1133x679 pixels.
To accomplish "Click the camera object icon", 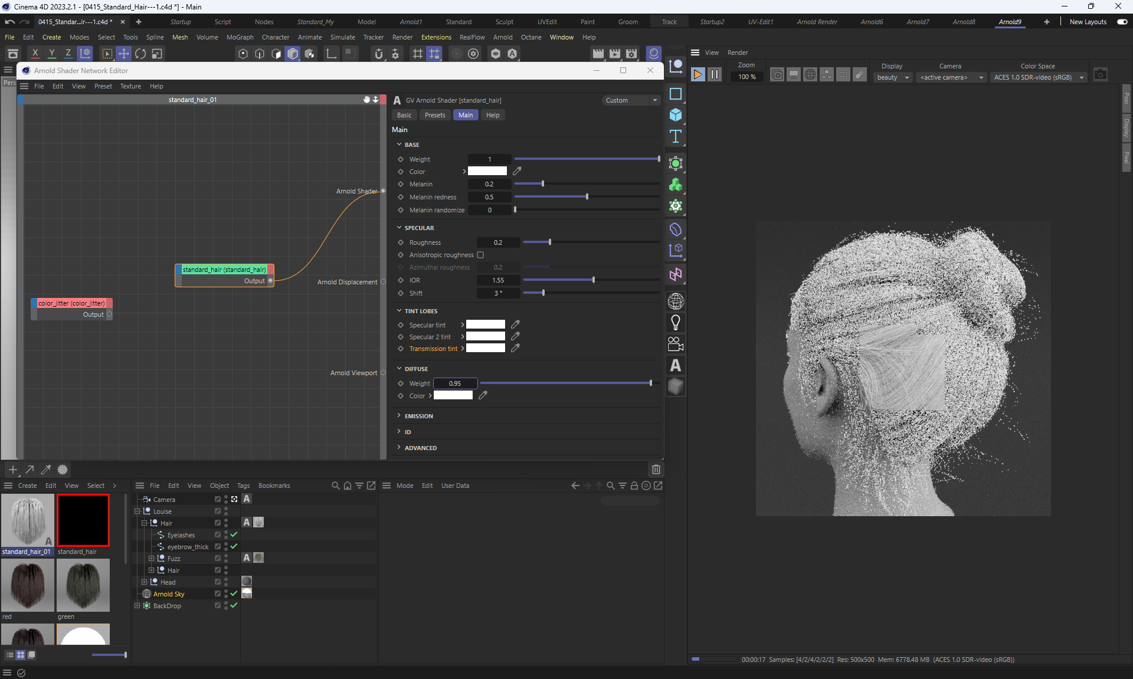I will click(676, 344).
